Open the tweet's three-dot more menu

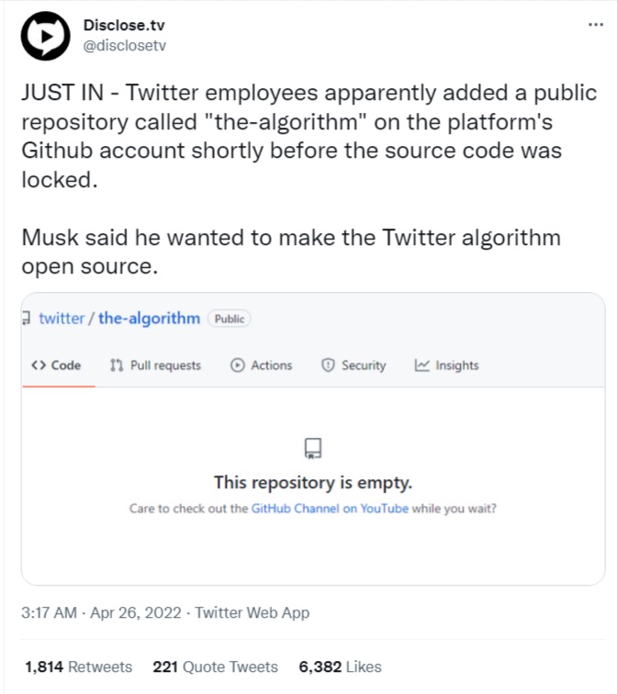[x=596, y=24]
